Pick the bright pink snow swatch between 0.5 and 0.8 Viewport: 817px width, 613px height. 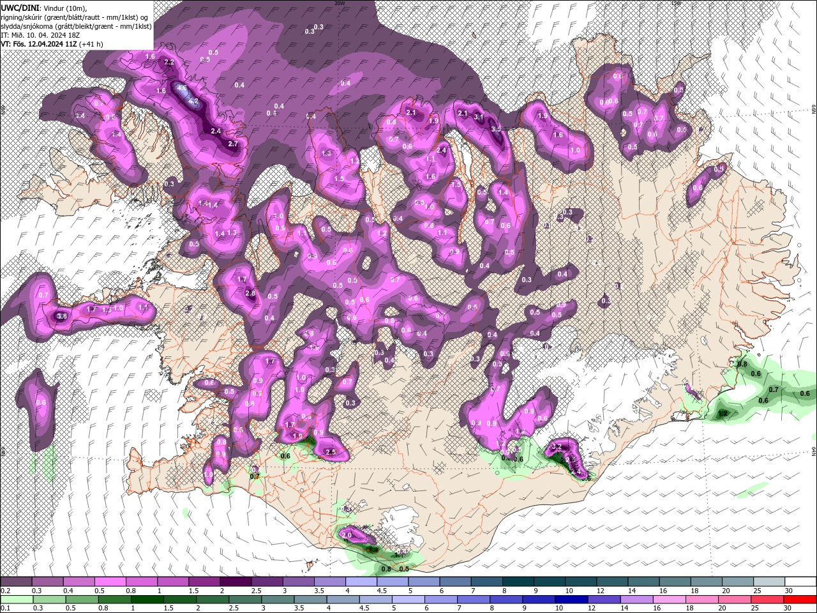[110, 582]
